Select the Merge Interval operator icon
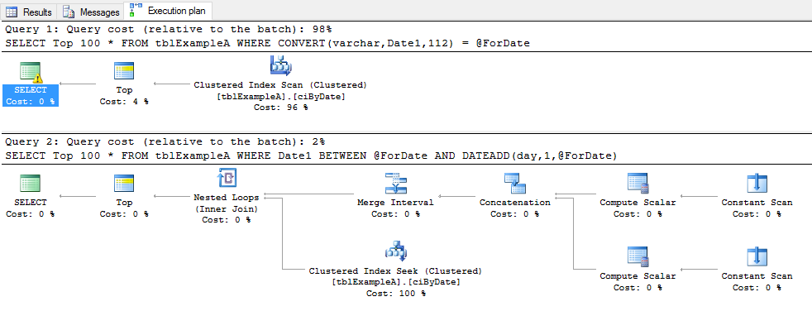The width and height of the screenshot is (812, 311). [x=395, y=184]
